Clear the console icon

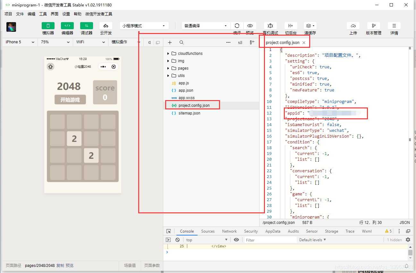point(177,240)
